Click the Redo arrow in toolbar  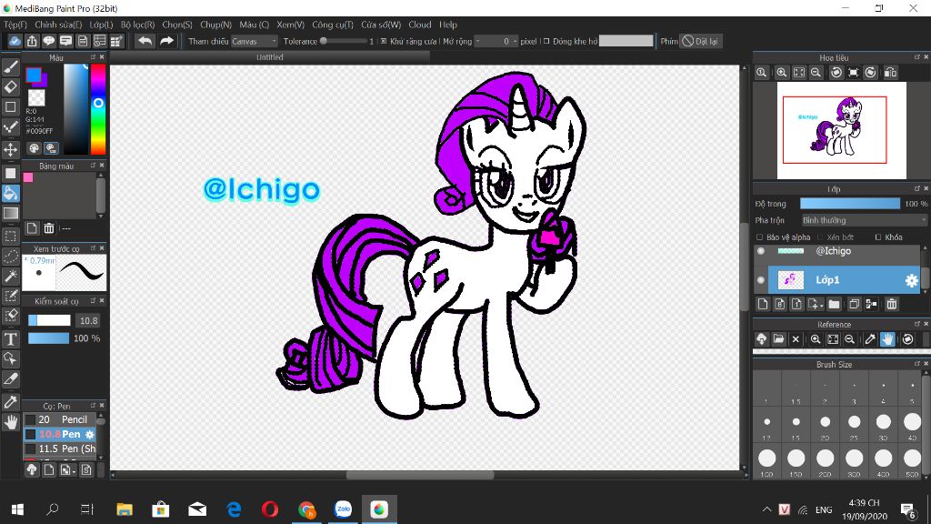[x=167, y=41]
